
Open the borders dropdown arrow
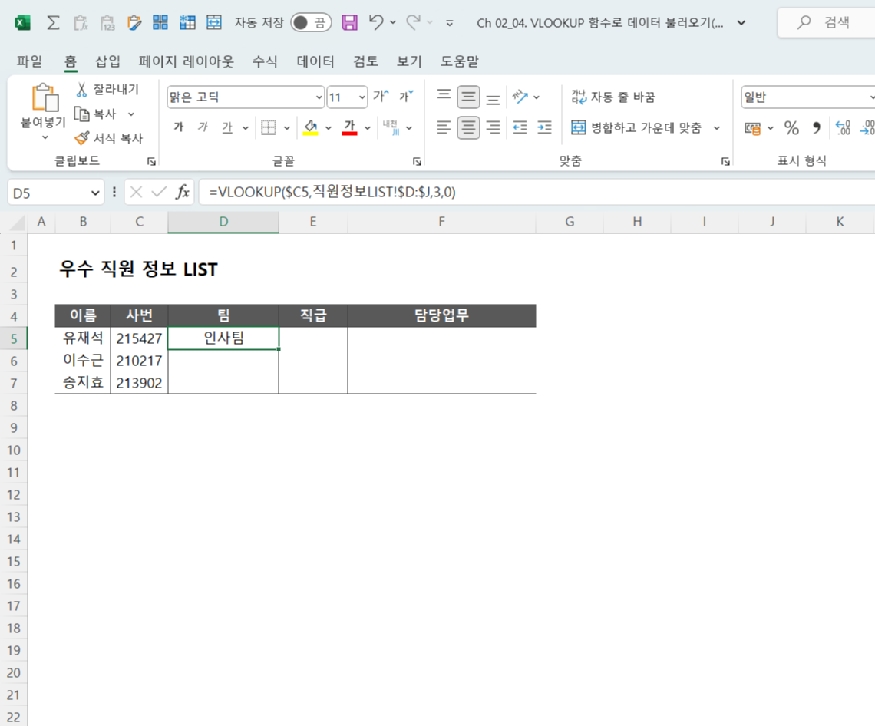(x=287, y=128)
